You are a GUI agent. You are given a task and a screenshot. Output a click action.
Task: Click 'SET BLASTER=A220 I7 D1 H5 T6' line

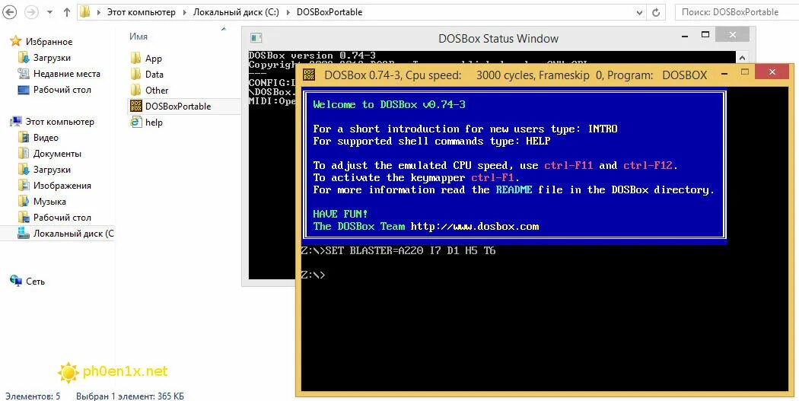(x=410, y=250)
